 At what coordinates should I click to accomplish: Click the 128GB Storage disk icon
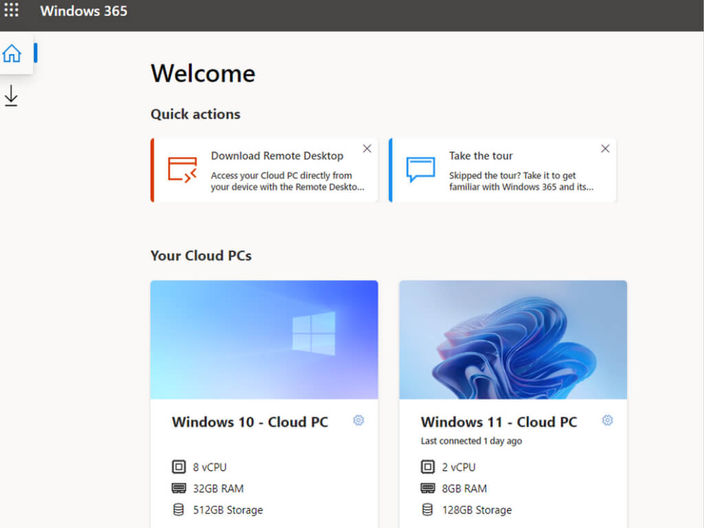click(x=428, y=509)
